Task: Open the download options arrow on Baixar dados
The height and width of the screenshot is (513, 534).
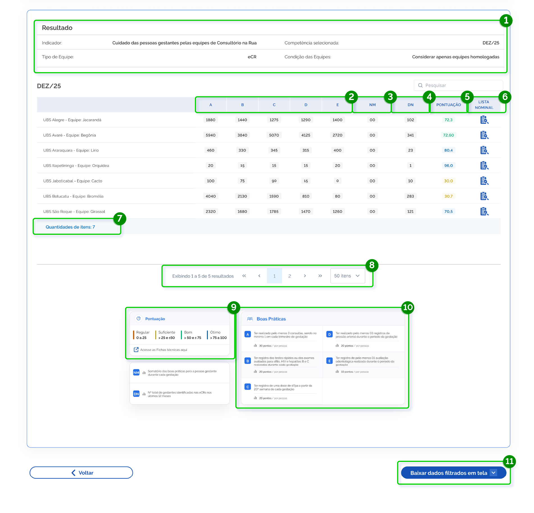Action: pos(494,473)
